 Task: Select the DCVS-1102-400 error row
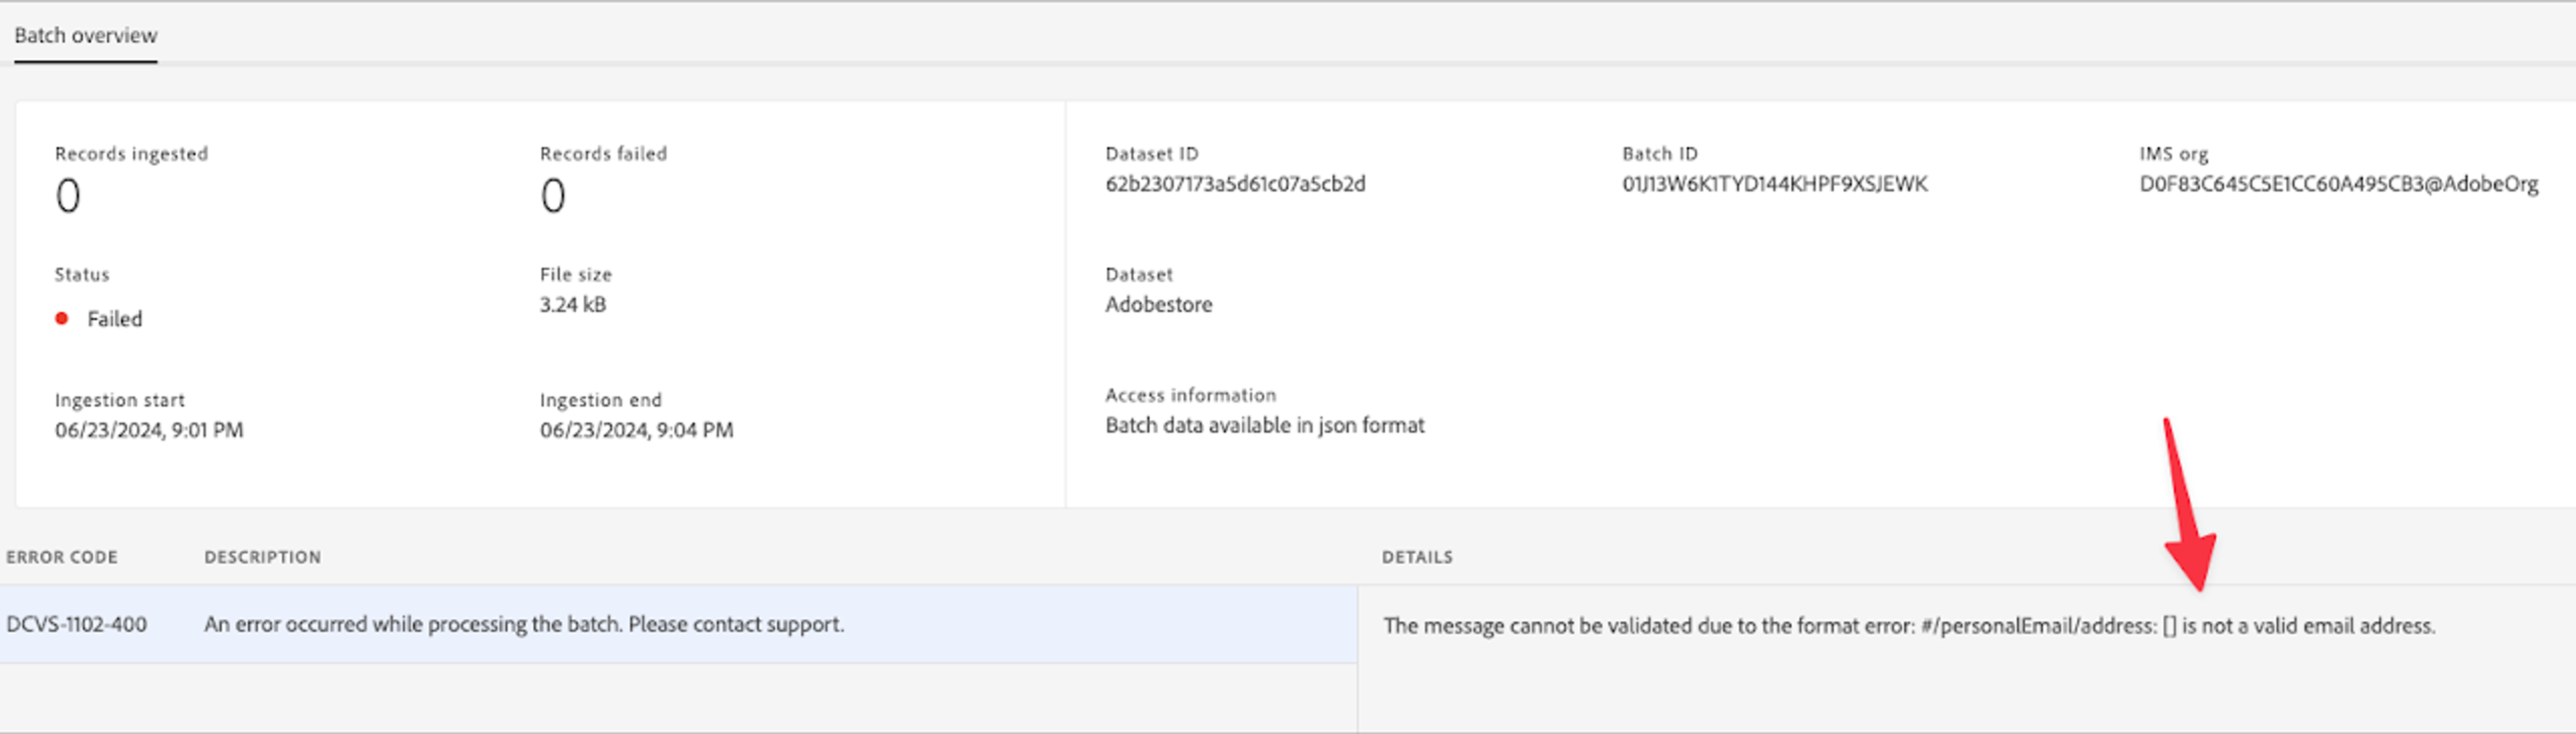click(x=76, y=624)
